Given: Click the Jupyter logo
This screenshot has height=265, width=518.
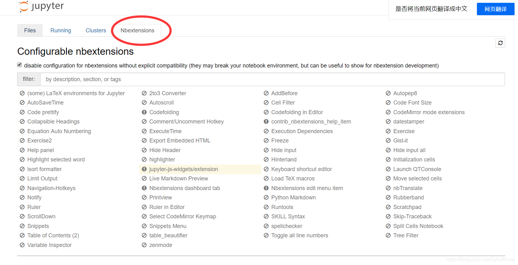Looking at the screenshot, I should (x=41, y=6).
